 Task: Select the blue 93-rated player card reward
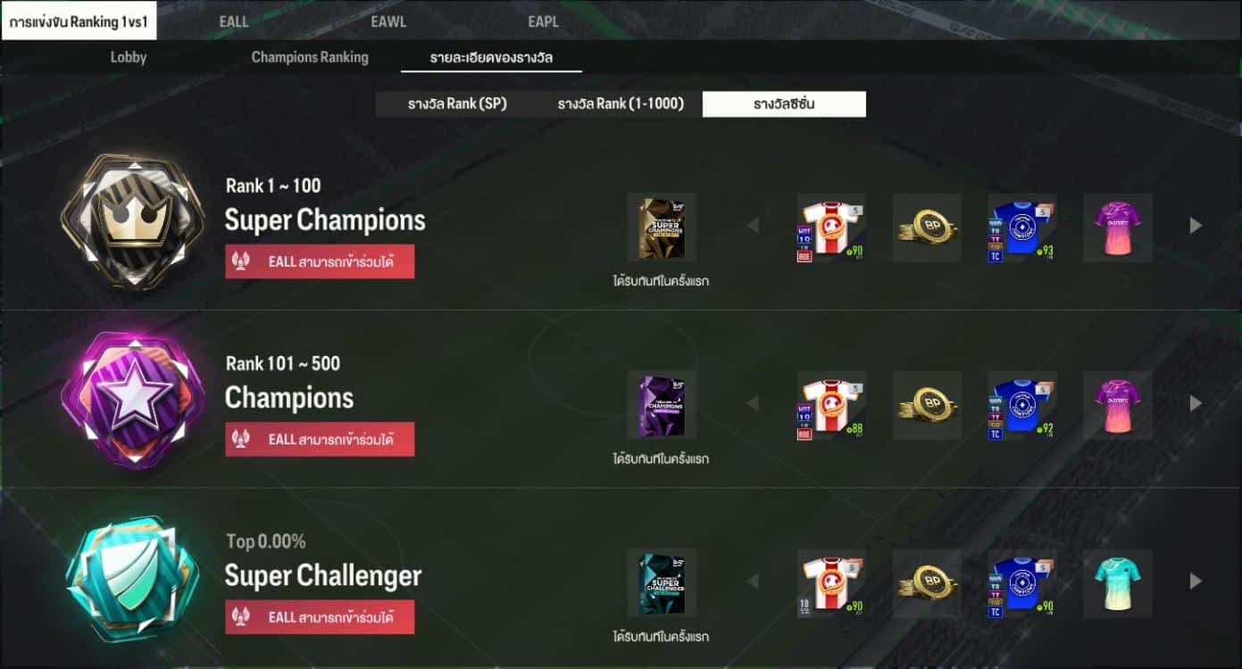click(1022, 227)
